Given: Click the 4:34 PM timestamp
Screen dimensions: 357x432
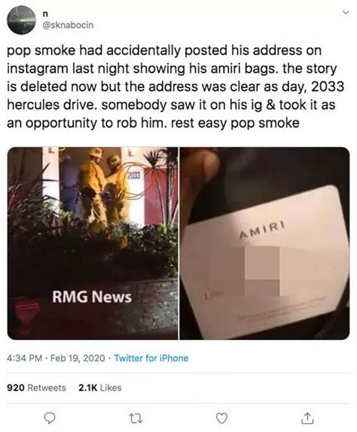Looking at the screenshot, I should [x=25, y=358].
